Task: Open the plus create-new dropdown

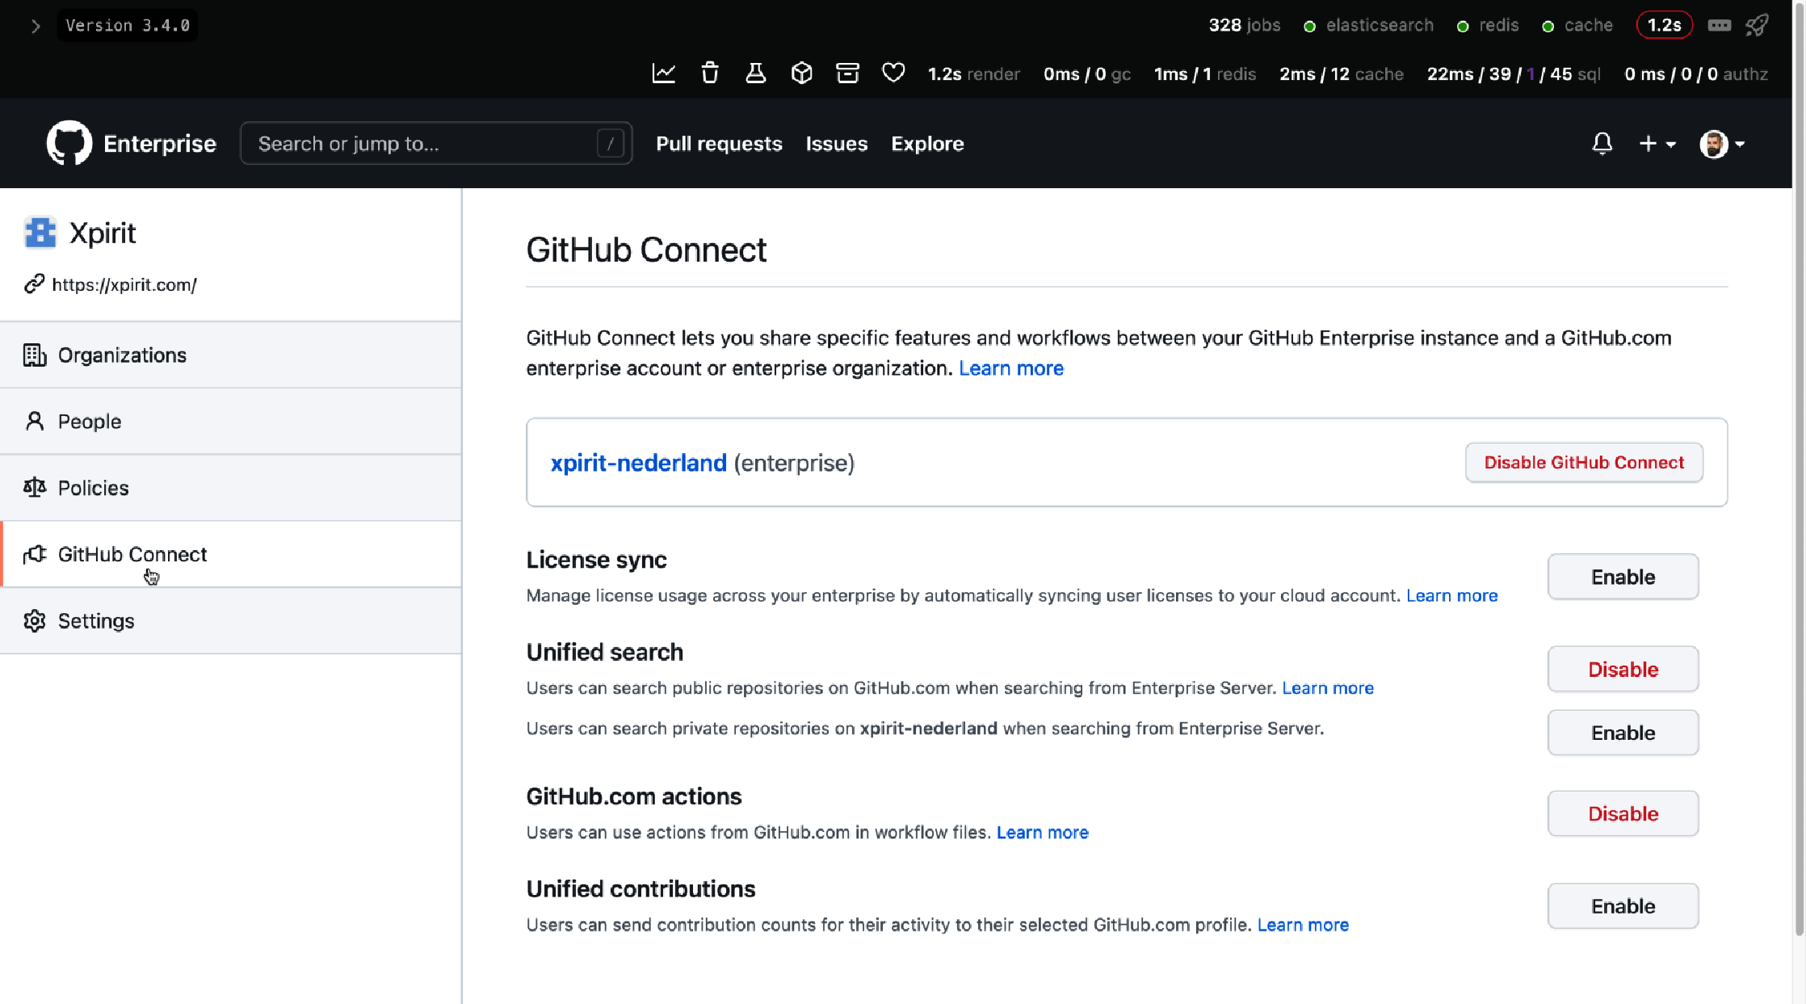Action: 1657,144
